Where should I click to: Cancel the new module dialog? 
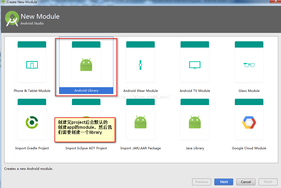tap(246, 182)
